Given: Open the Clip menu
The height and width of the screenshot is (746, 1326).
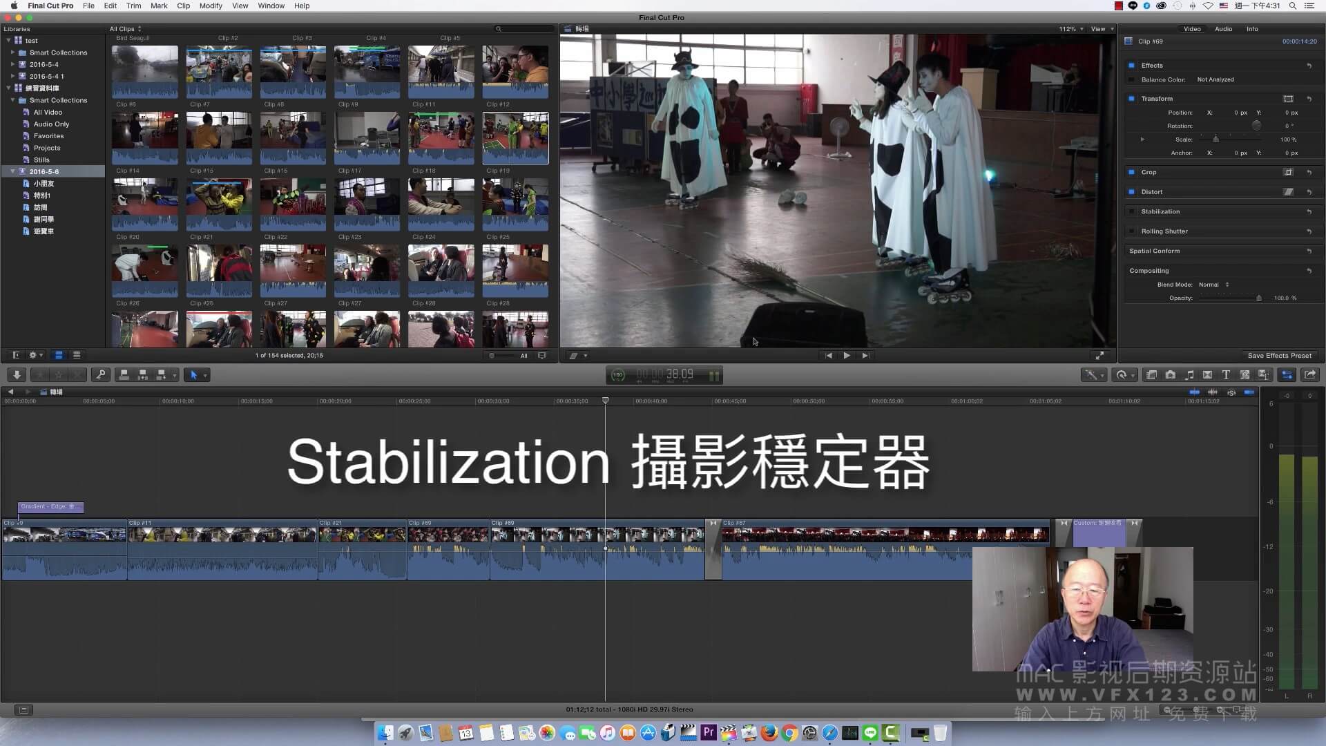Looking at the screenshot, I should tap(183, 6).
